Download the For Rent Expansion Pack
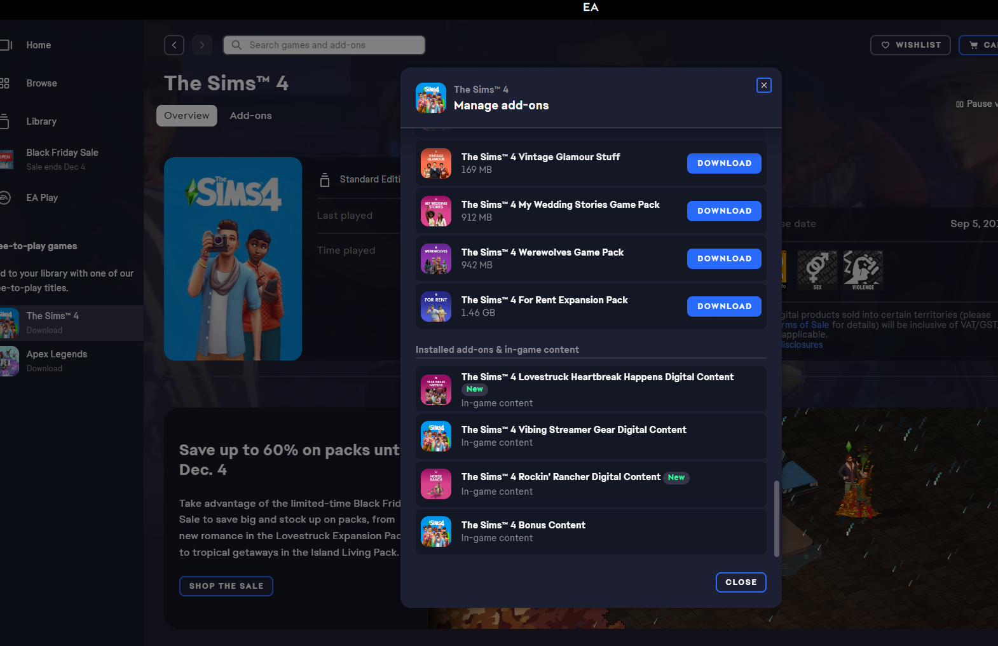Image resolution: width=998 pixels, height=646 pixels. pos(724,306)
